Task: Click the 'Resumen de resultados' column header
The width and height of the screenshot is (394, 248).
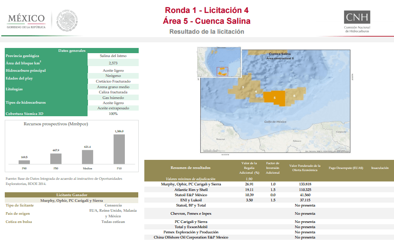Action: tap(190, 168)
